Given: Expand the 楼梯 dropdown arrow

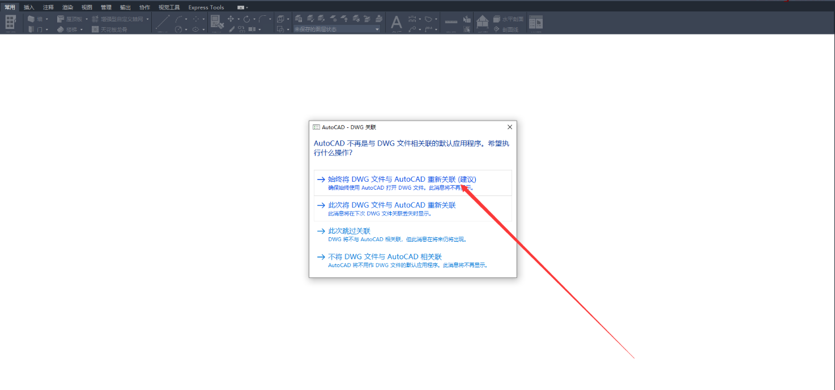Looking at the screenshot, I should coord(81,29).
